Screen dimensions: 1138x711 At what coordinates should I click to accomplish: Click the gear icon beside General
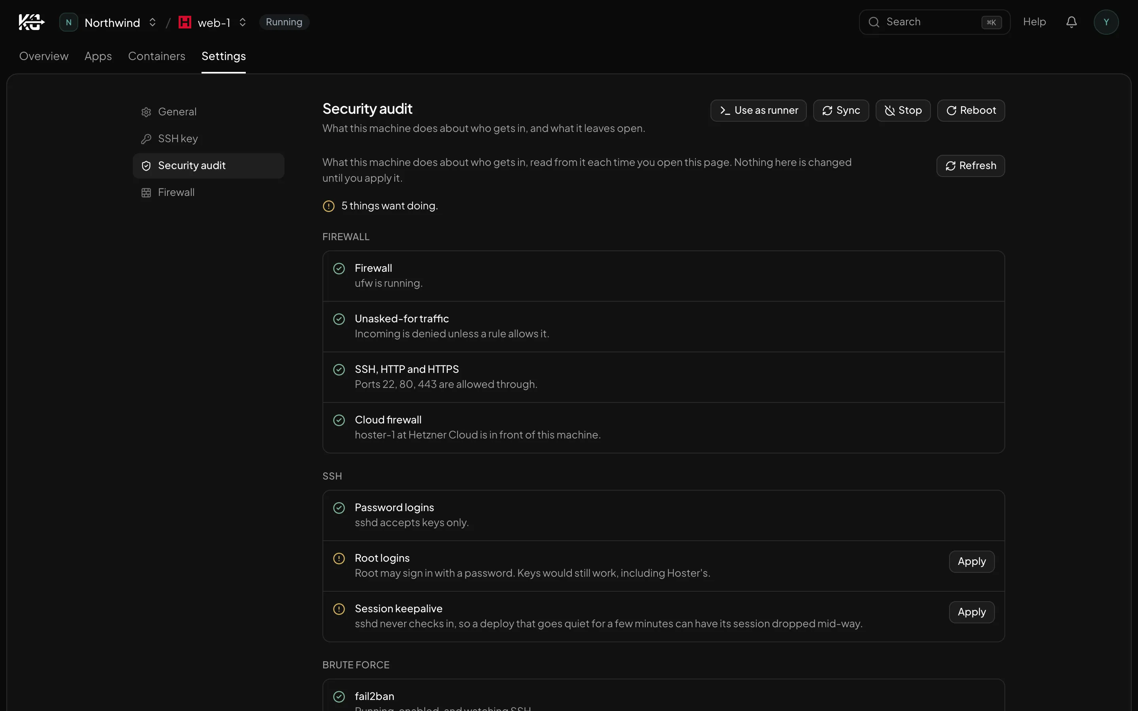pos(146,112)
